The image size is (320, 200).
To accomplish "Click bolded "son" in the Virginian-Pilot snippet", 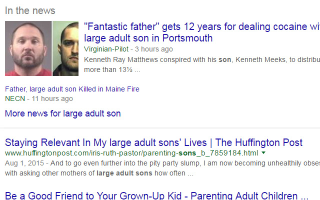I will point(224,59).
